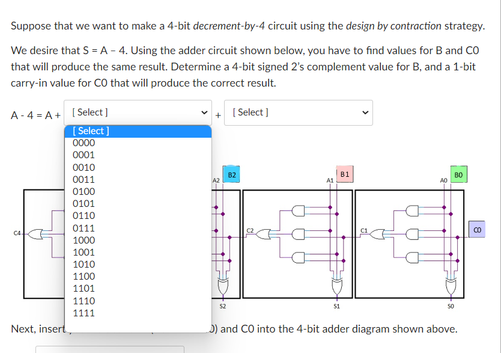Click the S2 sum output label

[x=223, y=305]
